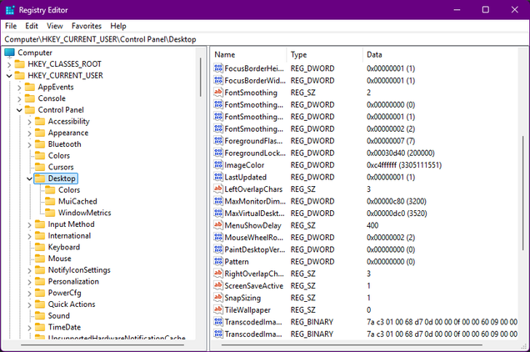The height and width of the screenshot is (352, 530).
Task: Open the View menu
Action: [x=55, y=26]
